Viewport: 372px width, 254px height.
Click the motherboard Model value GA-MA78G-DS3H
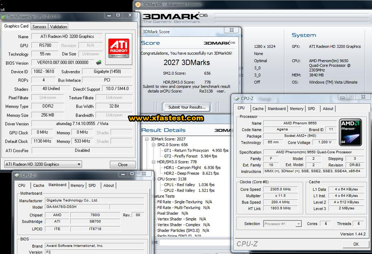pos(76,207)
